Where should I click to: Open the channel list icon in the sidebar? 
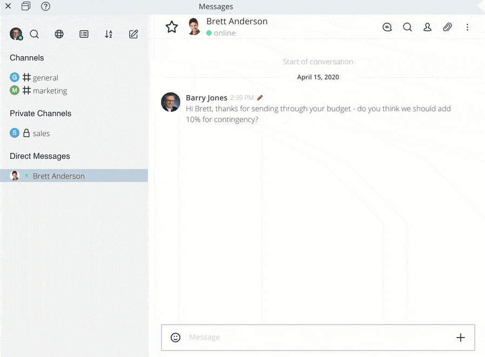pos(84,33)
